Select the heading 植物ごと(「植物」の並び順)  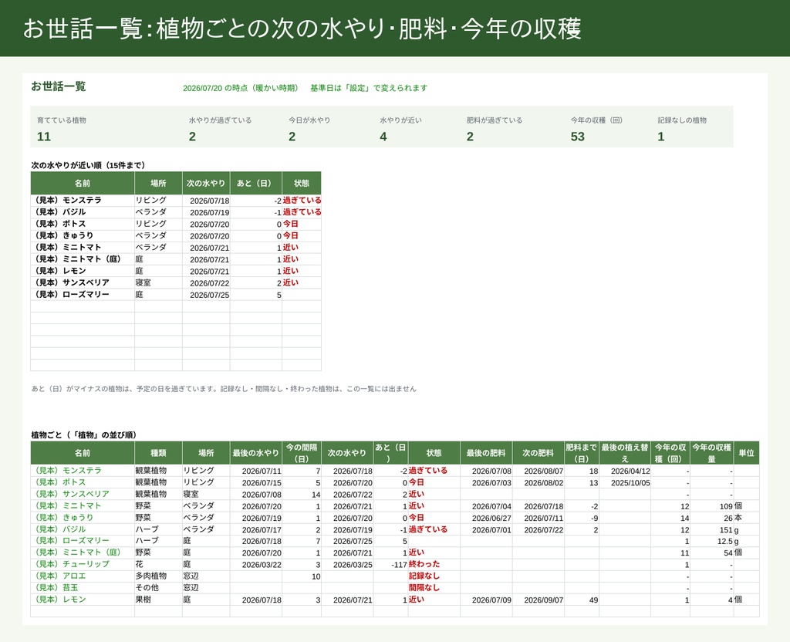coord(83,435)
